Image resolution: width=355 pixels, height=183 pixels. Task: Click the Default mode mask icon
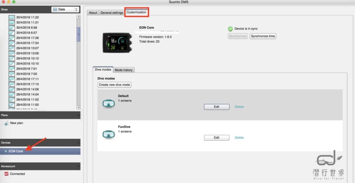click(109, 104)
